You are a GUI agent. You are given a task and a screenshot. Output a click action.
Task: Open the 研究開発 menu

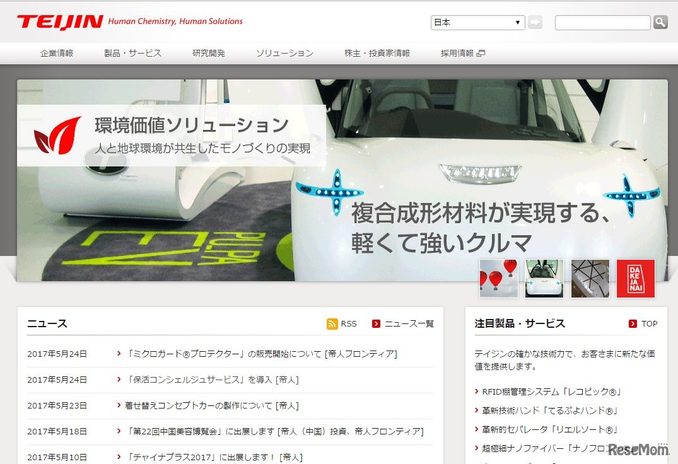[x=209, y=53]
